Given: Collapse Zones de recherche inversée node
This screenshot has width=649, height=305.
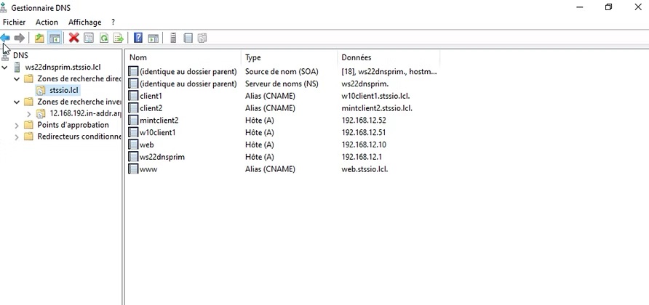Looking at the screenshot, I should (17, 102).
